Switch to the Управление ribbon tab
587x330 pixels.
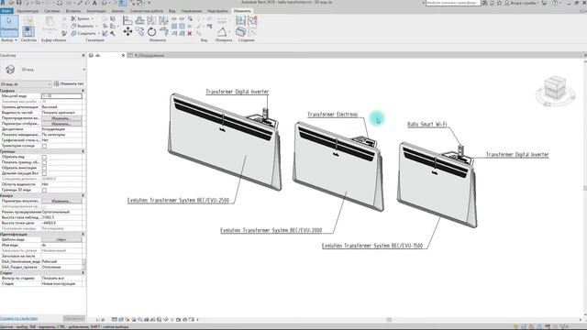coord(192,11)
